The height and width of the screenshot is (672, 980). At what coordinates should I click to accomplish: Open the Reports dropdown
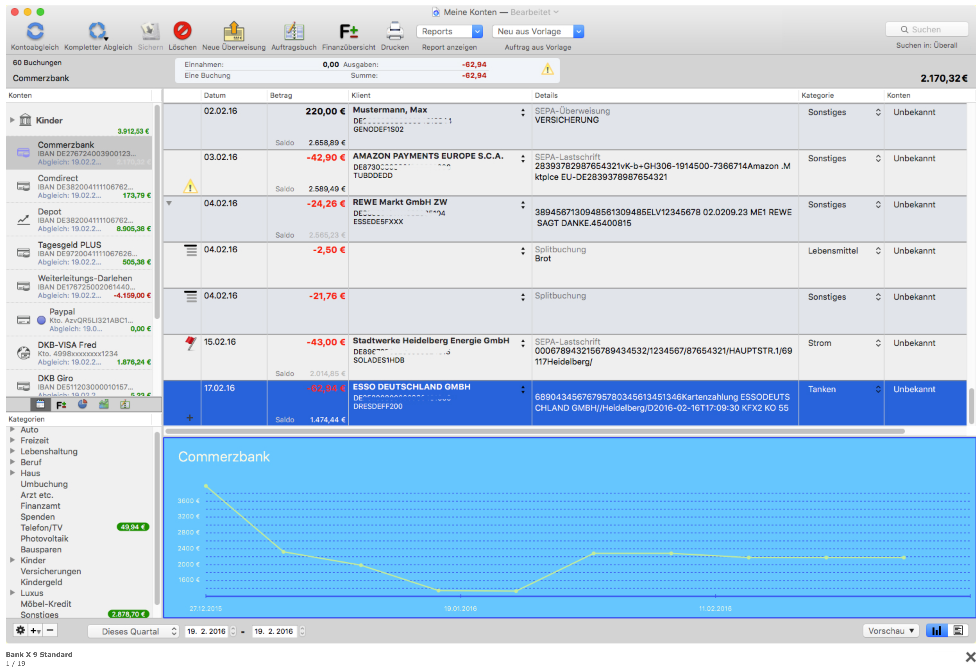pos(450,31)
